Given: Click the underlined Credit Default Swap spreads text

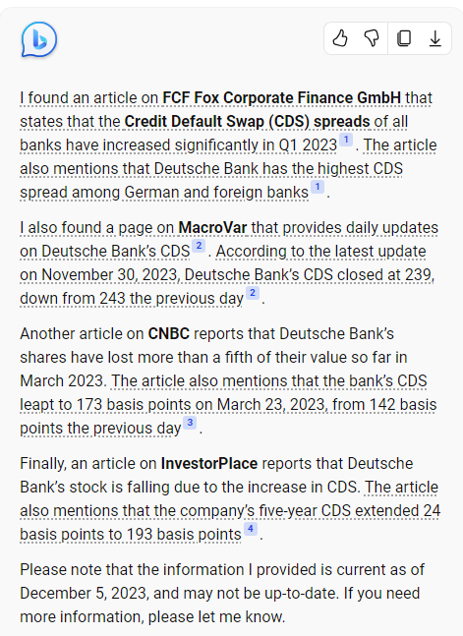Looking at the screenshot, I should (247, 121).
